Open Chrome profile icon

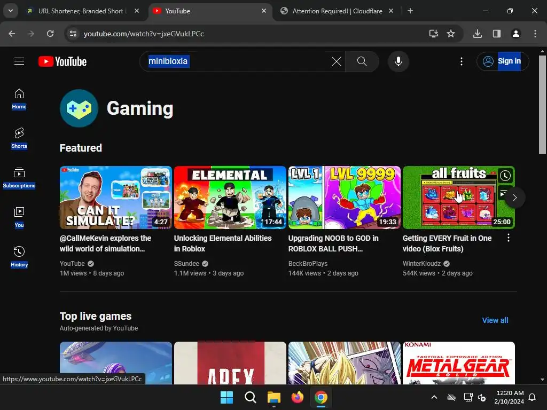pos(515,34)
